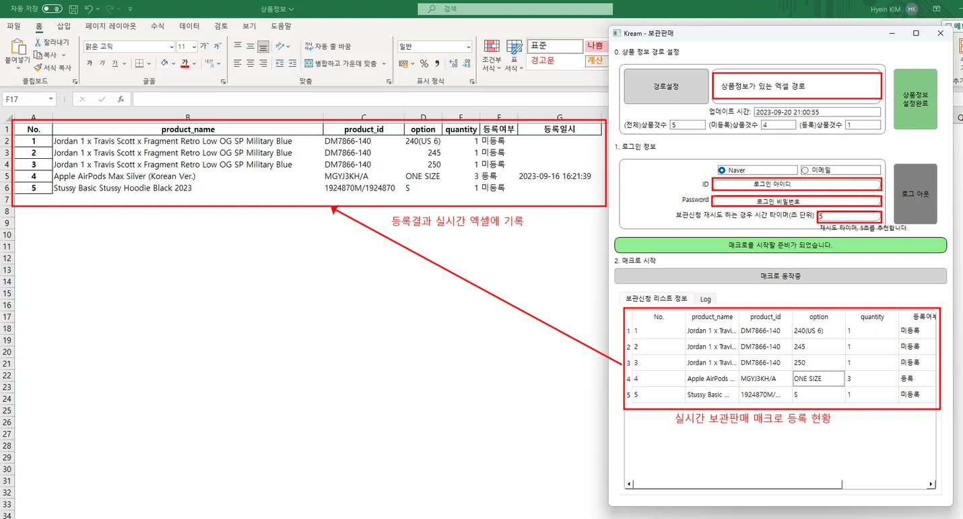Click the Undo icon in Excel
This screenshot has width=963, height=519.
[88, 9]
